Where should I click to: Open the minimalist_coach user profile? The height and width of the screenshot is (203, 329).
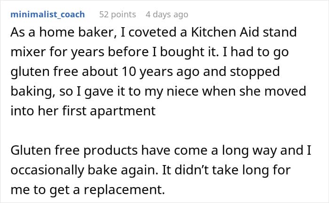(47, 15)
